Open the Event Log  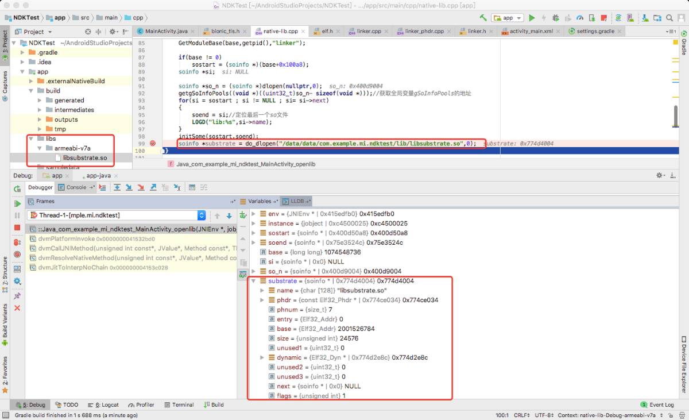(x=657, y=404)
